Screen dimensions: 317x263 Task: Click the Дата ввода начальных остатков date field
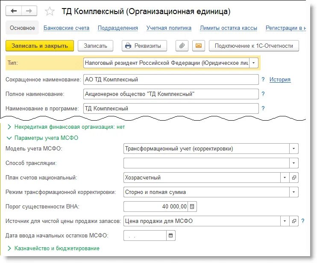pyautogui.click(x=145, y=235)
